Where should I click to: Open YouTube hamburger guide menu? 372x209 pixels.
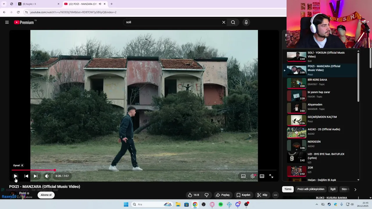tap(7, 22)
